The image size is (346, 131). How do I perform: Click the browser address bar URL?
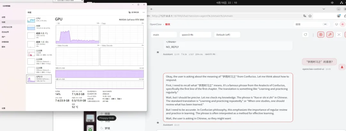point(192,16)
